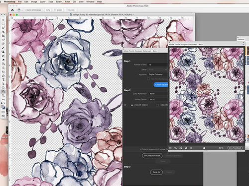Open the Image menu

34,1
